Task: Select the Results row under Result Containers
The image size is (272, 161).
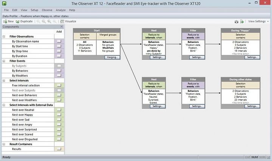Action: tap(28, 149)
